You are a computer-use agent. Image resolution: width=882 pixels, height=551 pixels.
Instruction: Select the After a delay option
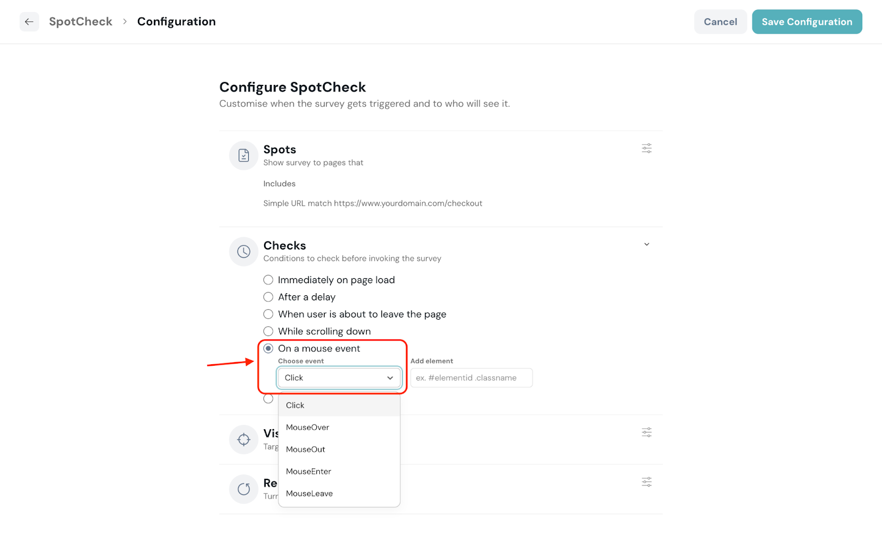pyautogui.click(x=268, y=297)
